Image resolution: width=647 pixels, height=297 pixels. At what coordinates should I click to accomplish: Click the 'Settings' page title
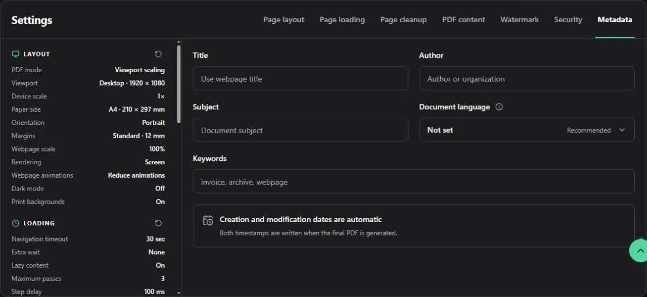pos(32,20)
